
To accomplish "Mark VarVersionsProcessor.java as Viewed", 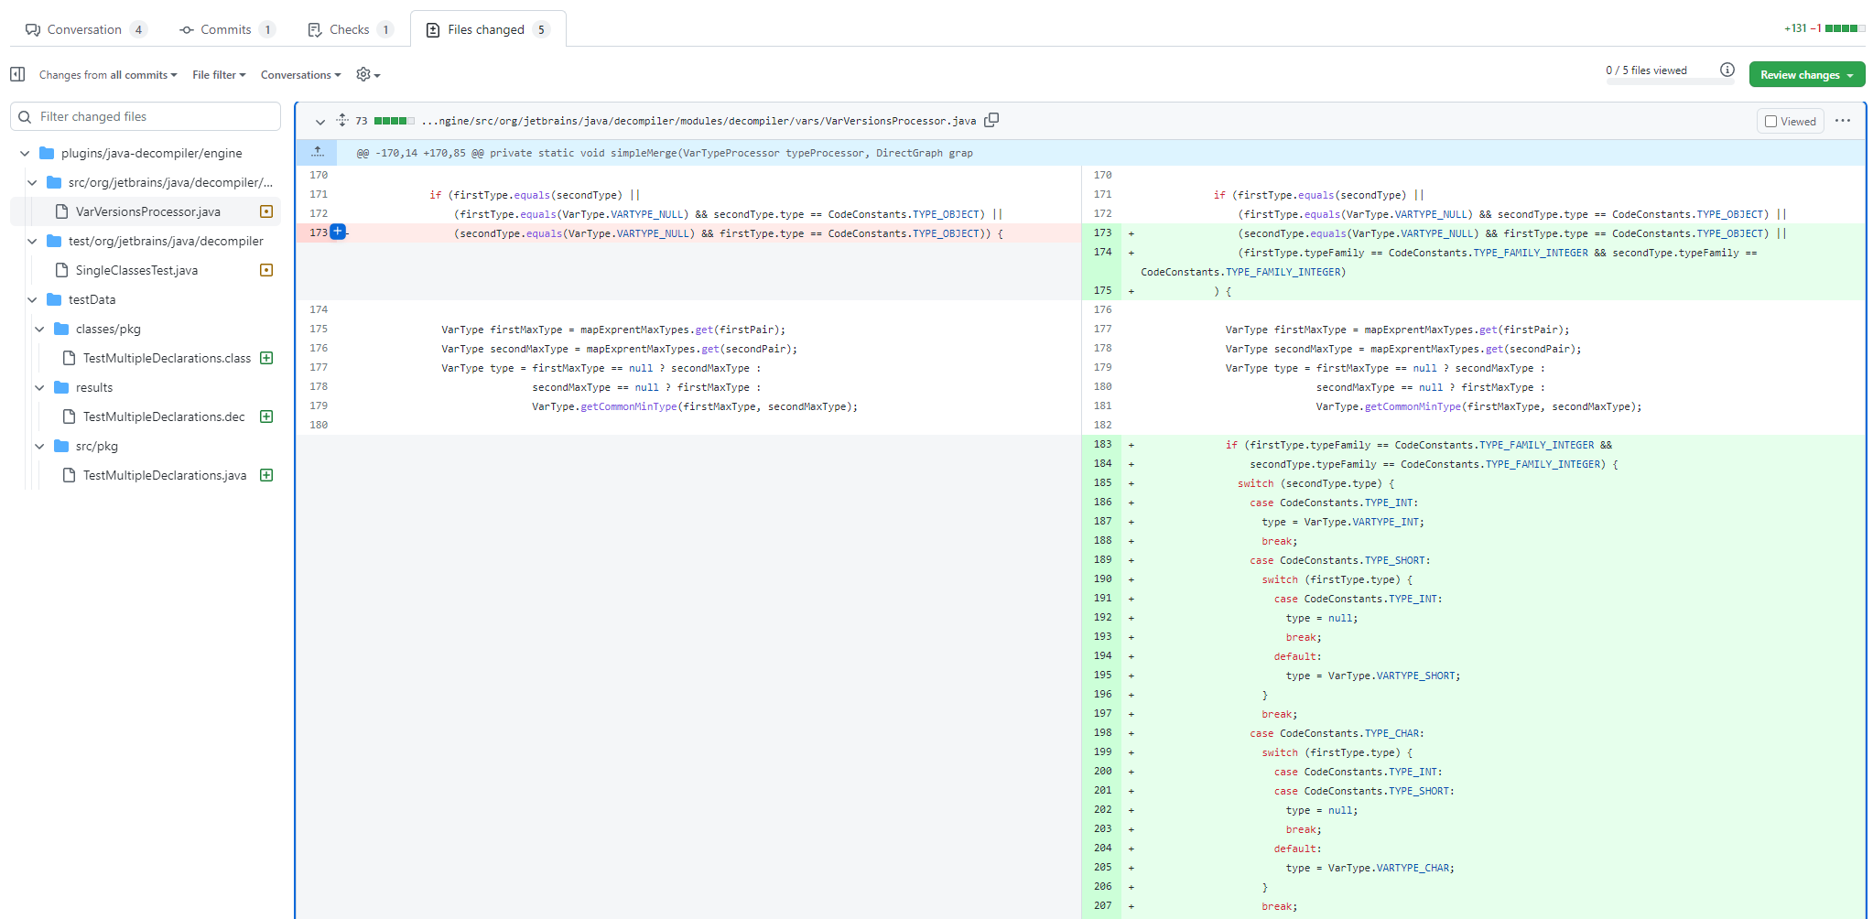I will pos(1770,121).
